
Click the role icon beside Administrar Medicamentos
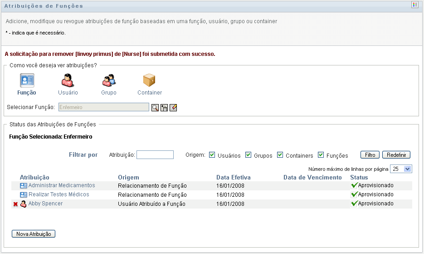coord(24,186)
